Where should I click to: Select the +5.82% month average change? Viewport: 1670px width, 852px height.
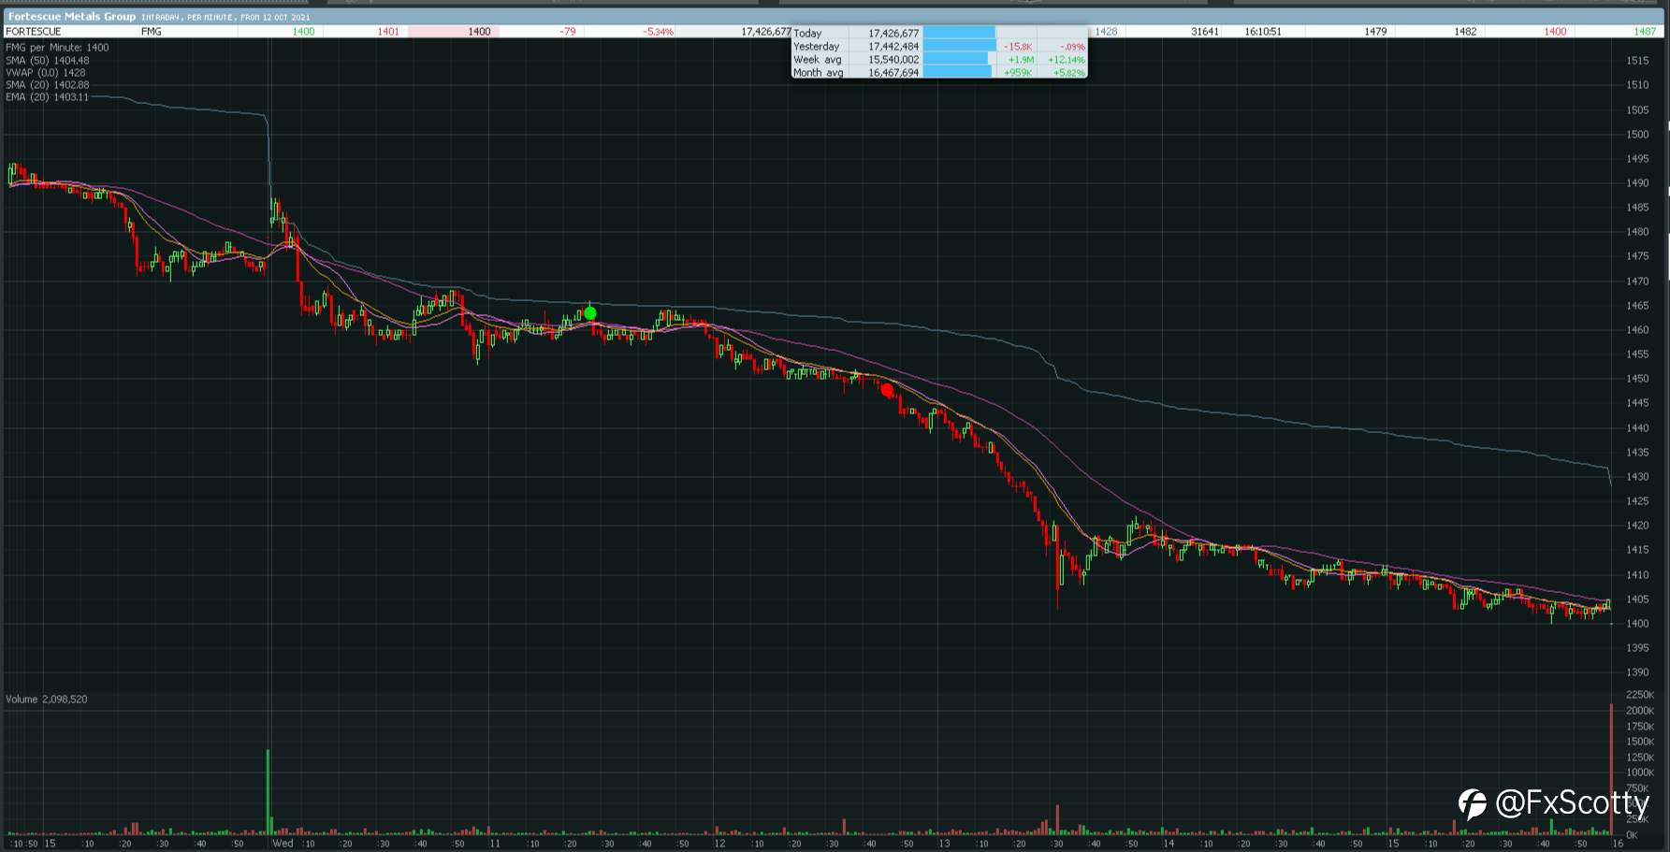[x=1069, y=73]
